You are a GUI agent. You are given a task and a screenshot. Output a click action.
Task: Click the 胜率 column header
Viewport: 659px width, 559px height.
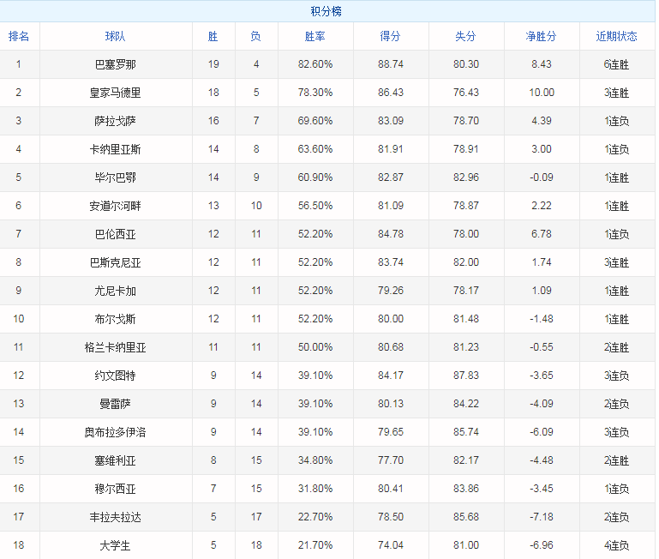(x=315, y=36)
